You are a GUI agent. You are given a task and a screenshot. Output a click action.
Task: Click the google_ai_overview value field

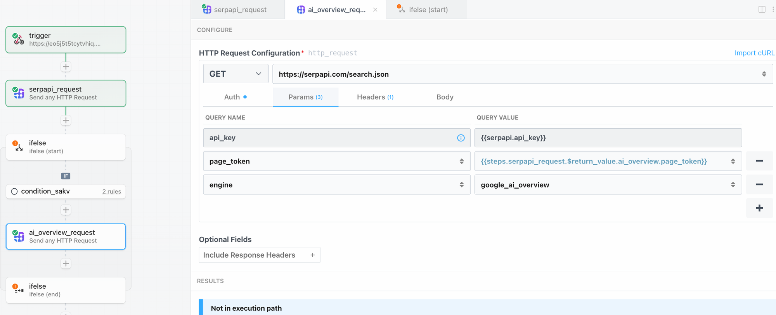click(x=601, y=185)
